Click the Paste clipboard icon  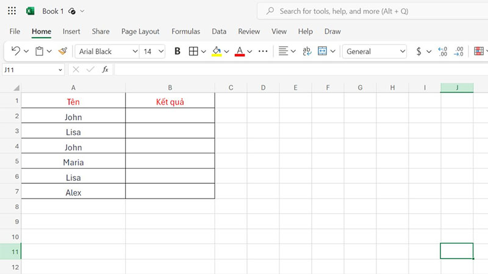click(40, 52)
